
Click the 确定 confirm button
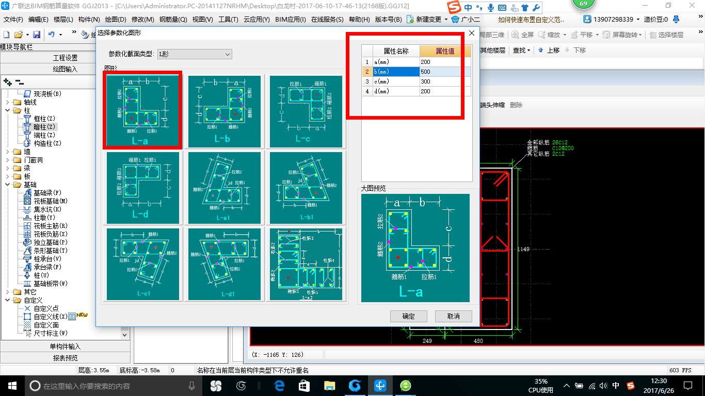point(408,316)
